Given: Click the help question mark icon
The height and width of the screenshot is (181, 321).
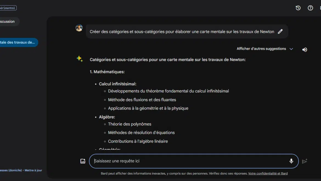Looking at the screenshot, I should pos(310,8).
